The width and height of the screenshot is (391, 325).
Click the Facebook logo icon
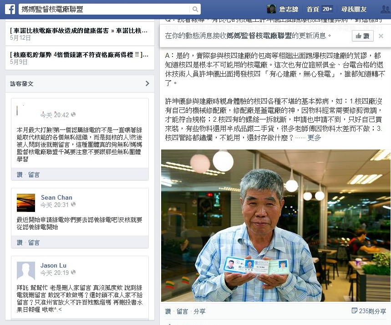(10, 9)
